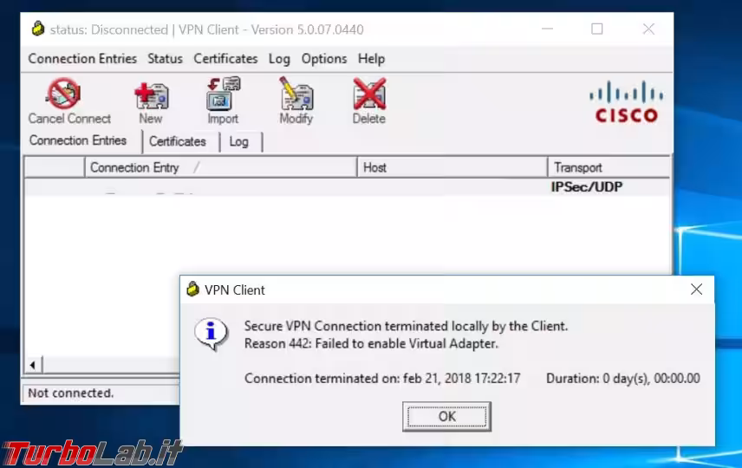Switch to the Log tab

click(x=239, y=141)
